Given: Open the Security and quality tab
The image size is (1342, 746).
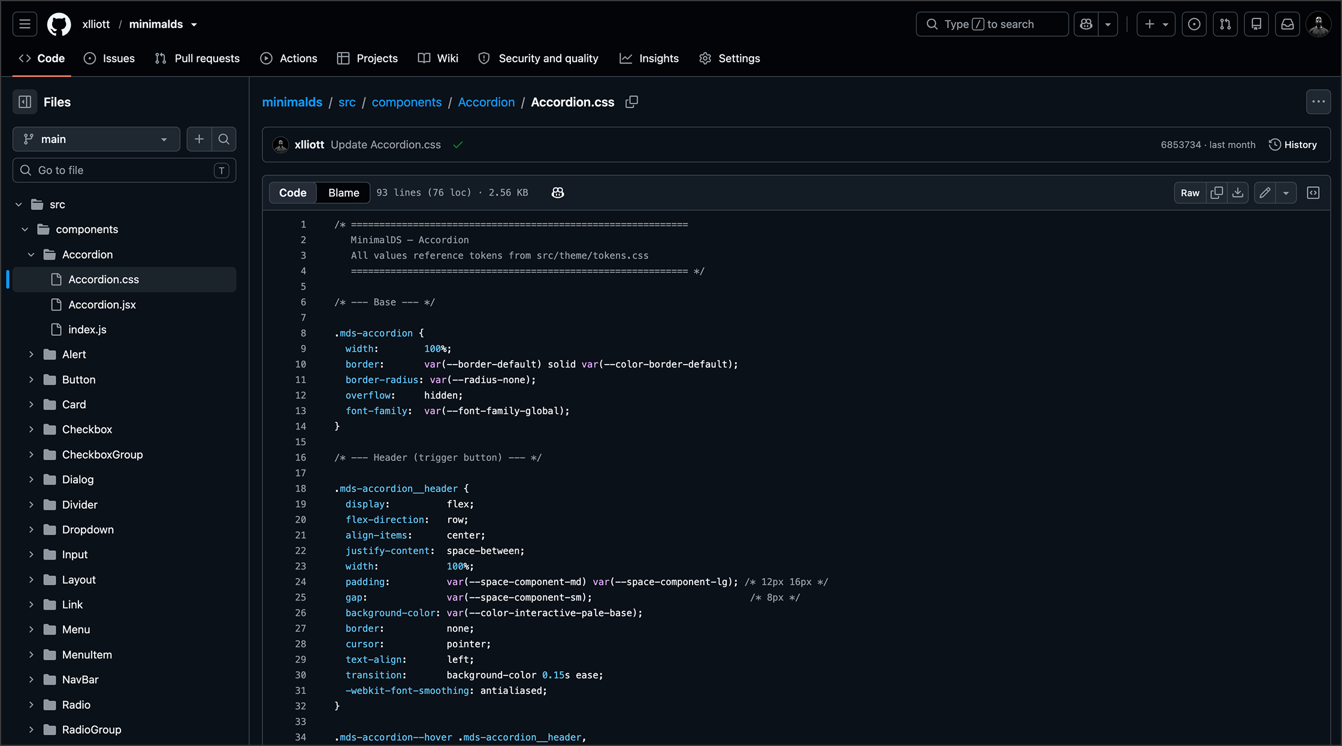Looking at the screenshot, I should (x=538, y=58).
